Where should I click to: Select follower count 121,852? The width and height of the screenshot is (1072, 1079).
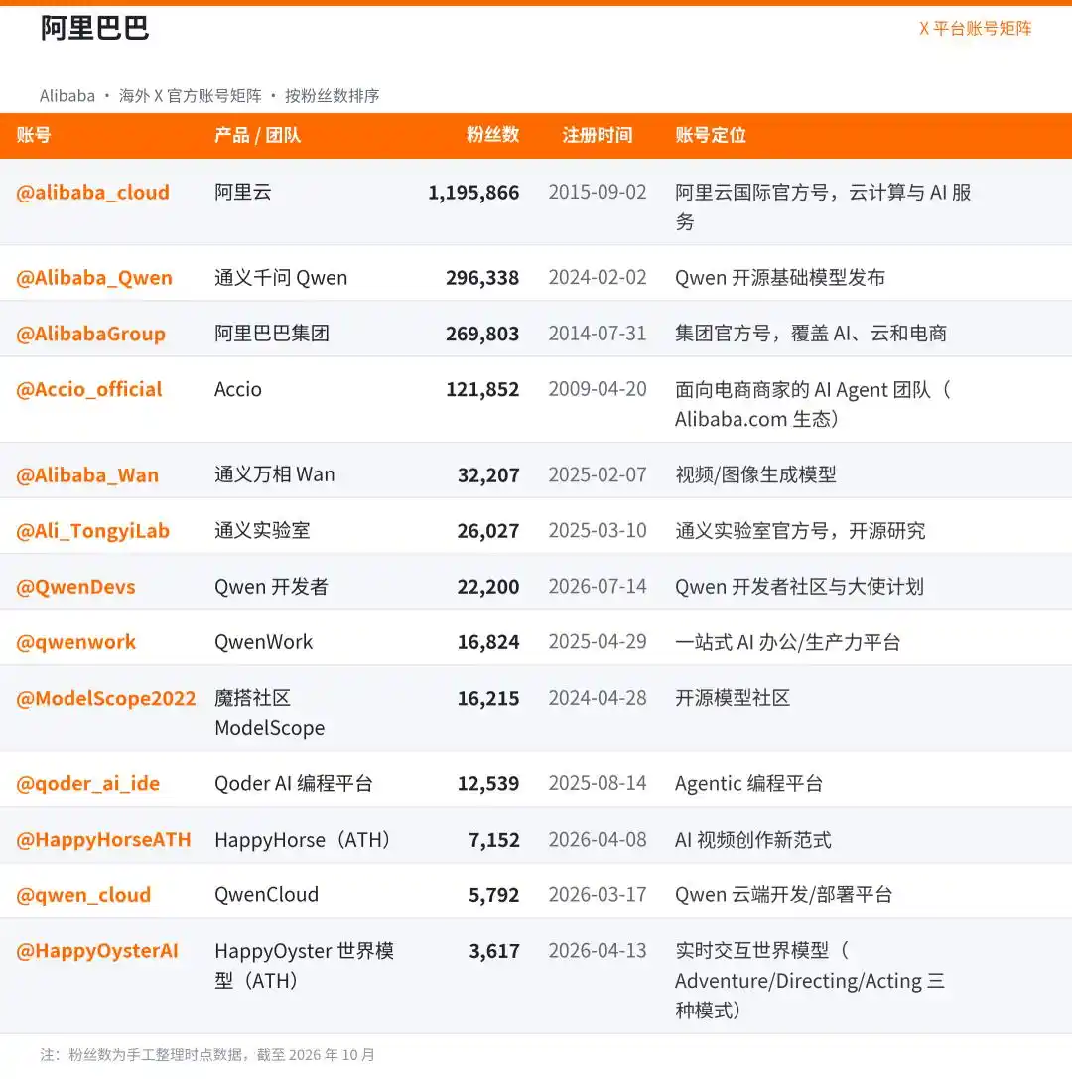pos(482,389)
